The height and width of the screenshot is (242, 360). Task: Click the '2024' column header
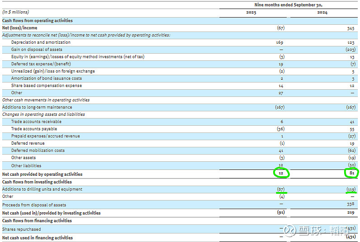[322, 12]
